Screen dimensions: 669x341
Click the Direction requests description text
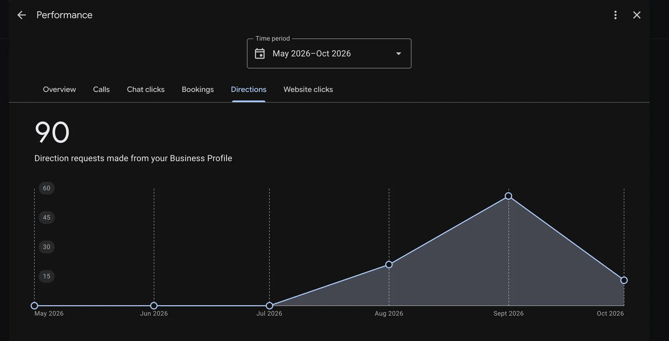coord(133,158)
